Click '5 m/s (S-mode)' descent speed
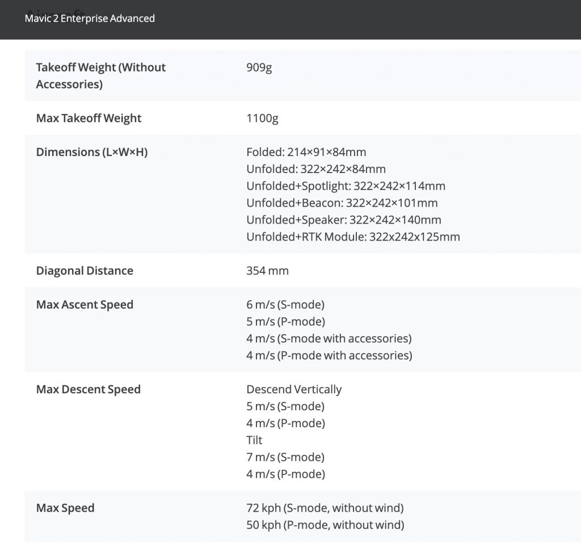The height and width of the screenshot is (543, 581). click(x=285, y=406)
